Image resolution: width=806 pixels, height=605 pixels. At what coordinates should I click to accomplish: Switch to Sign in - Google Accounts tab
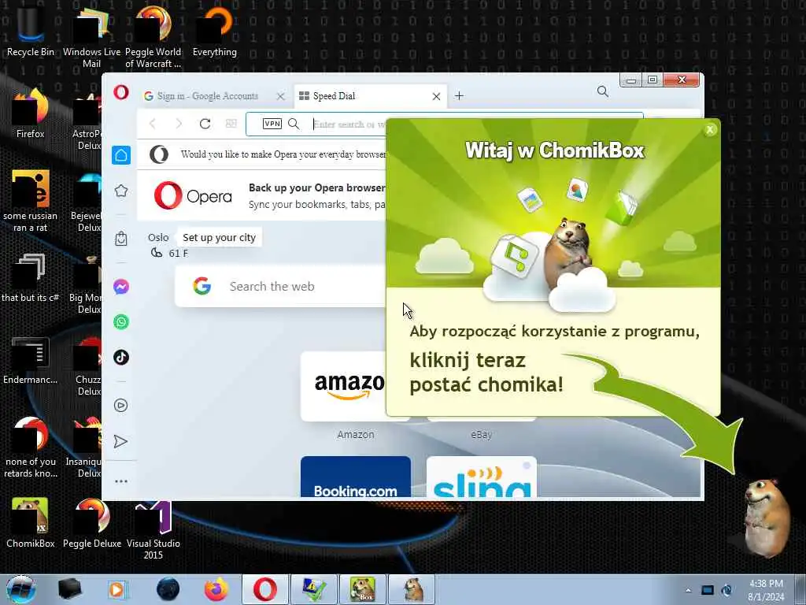pos(208,96)
